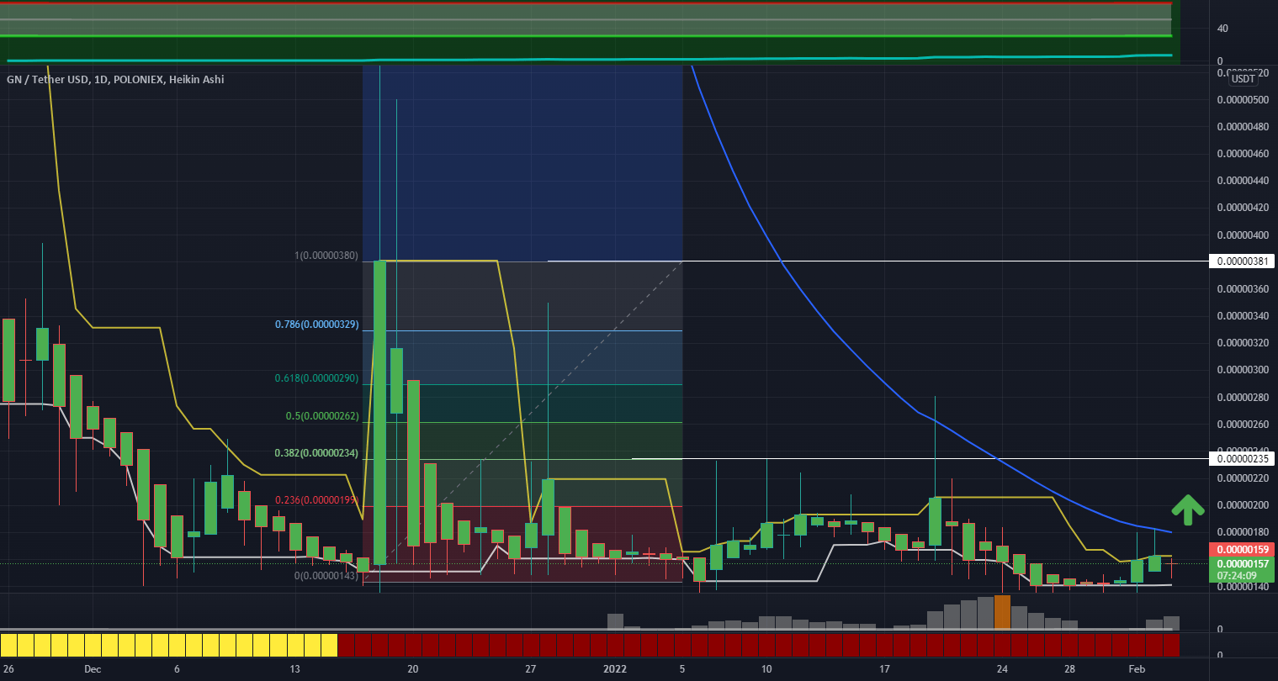
Task: Click the dark red indicator strip at the bottom
Action: coord(758,646)
